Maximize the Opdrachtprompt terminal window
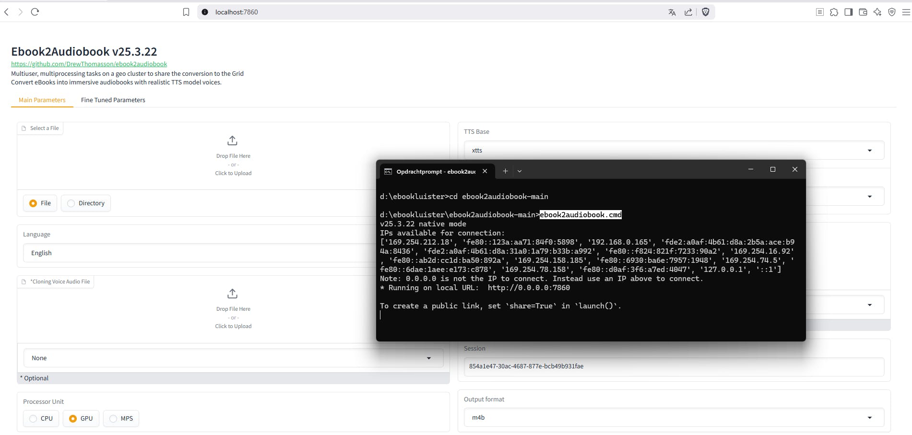The image size is (912, 435). pos(773,169)
